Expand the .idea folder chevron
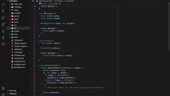Viewport: 170px width, 96px height. 10,10
